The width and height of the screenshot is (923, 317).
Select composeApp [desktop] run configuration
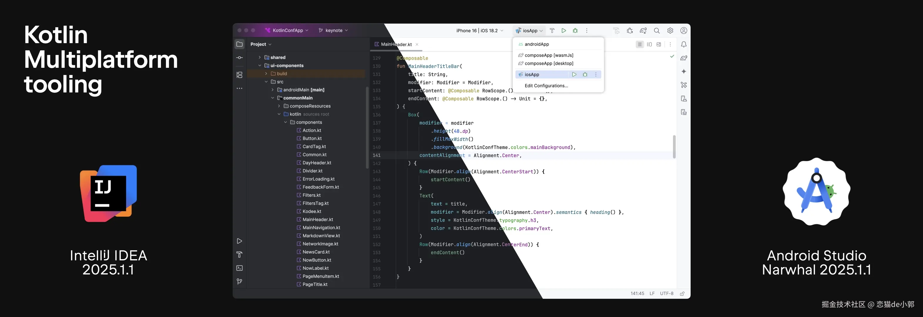tap(548, 63)
